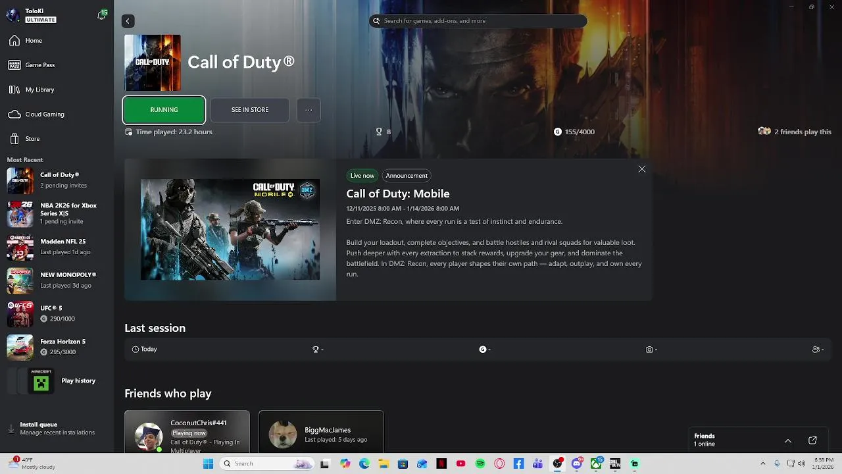Viewport: 842px width, 474px height.
Task: Open the weather widget 40°F Mostly cloudy
Action: point(32,463)
